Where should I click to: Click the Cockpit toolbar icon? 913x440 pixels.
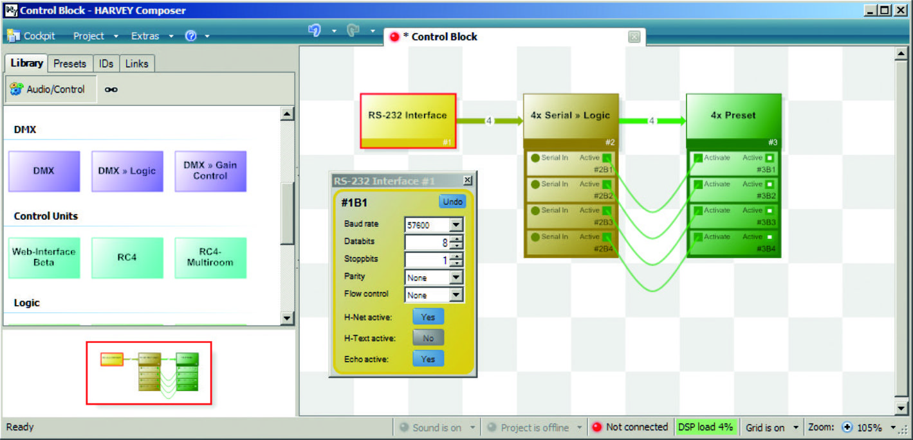point(14,35)
